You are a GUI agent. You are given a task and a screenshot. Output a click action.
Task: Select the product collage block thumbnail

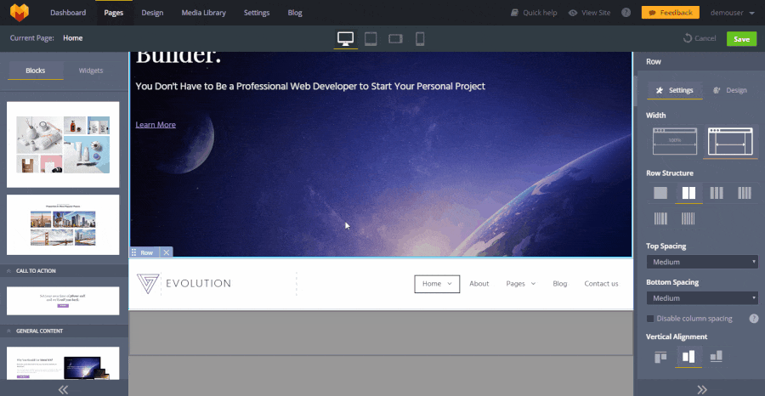64,144
